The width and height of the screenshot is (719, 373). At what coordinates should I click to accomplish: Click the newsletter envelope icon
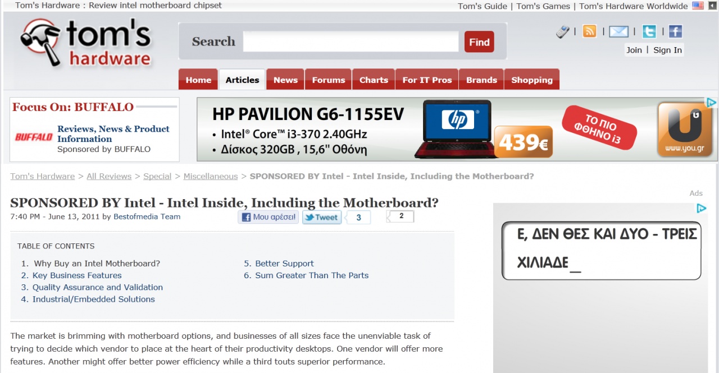[618, 31]
